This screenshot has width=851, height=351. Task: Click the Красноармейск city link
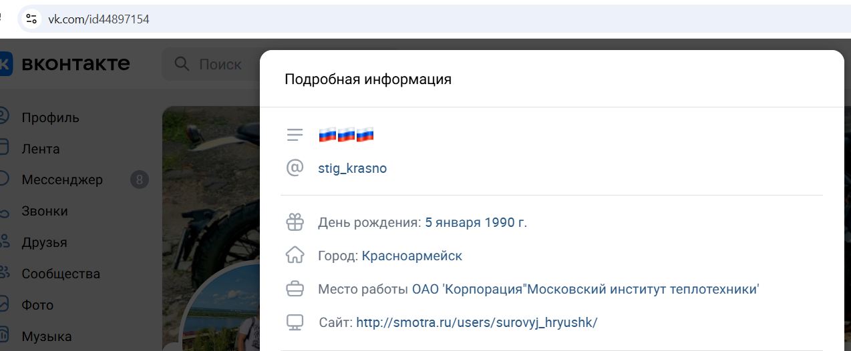[411, 256]
